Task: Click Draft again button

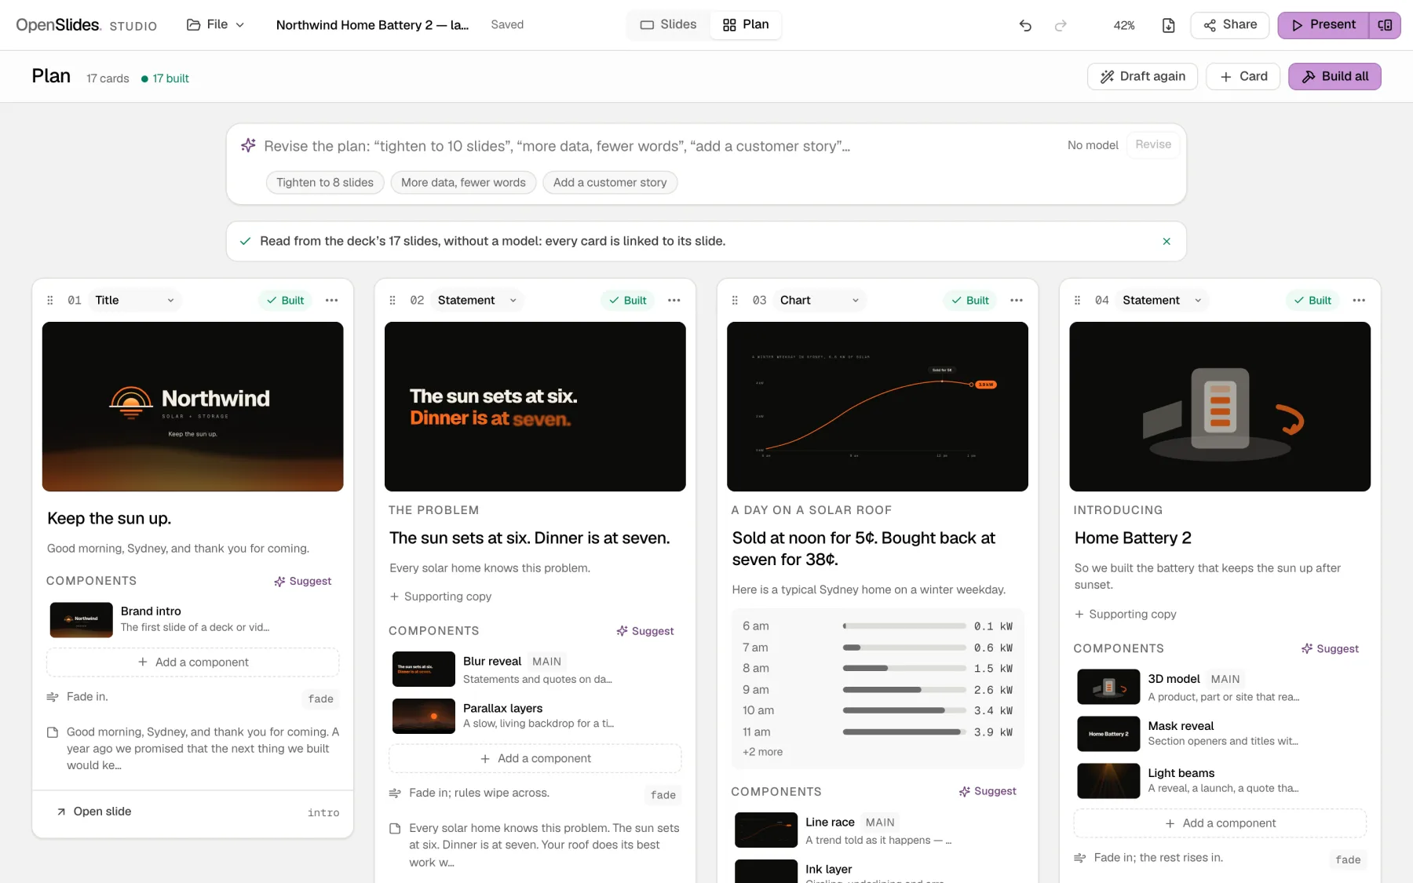Action: click(x=1142, y=76)
